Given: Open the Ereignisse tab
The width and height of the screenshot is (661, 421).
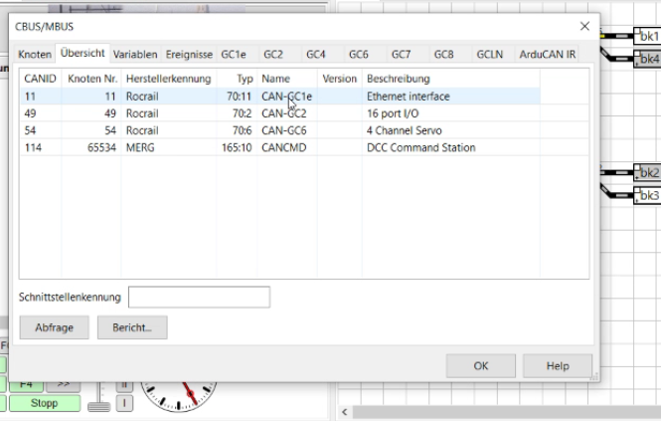Looking at the screenshot, I should [188, 54].
